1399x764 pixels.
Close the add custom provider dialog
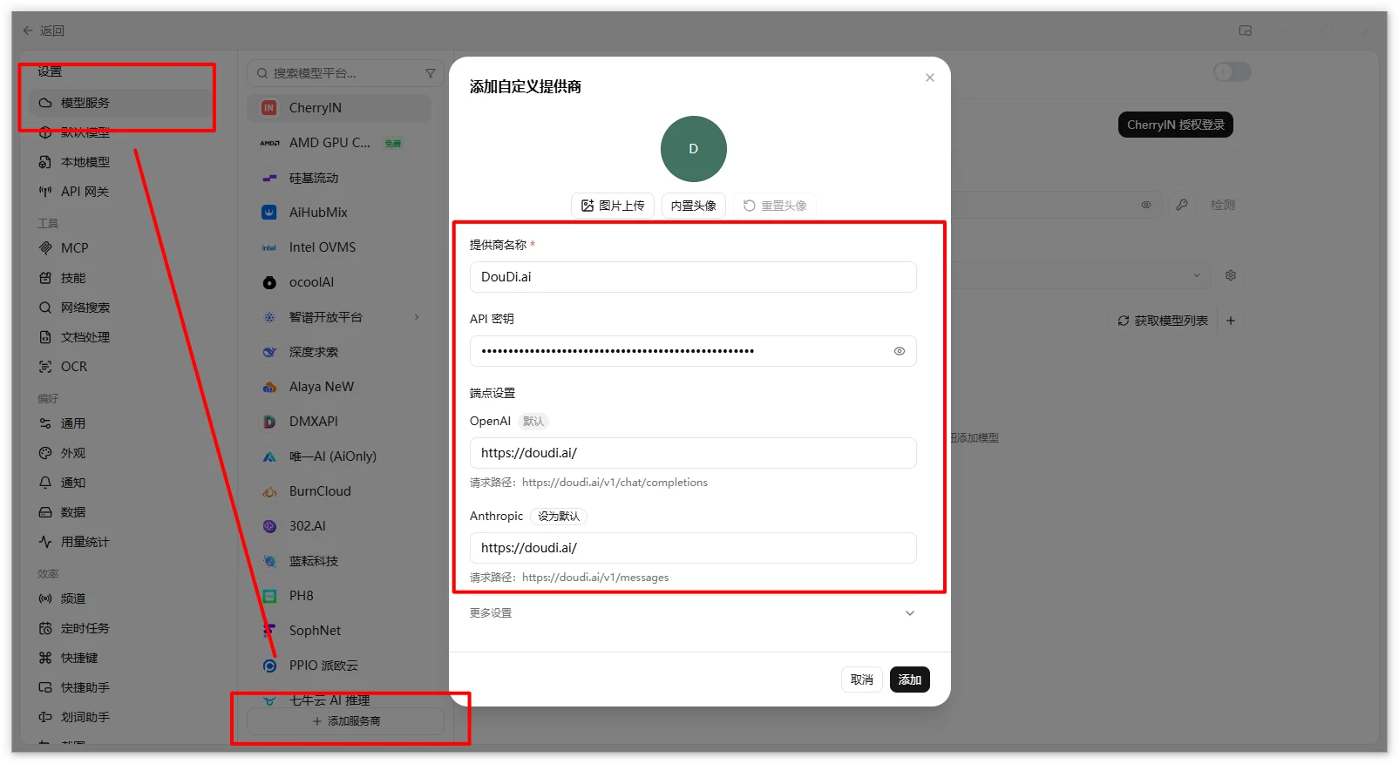pyautogui.click(x=930, y=78)
